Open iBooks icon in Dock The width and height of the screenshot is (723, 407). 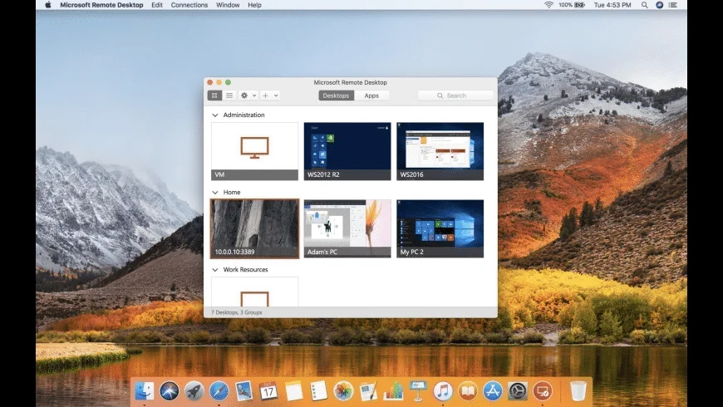click(x=468, y=391)
